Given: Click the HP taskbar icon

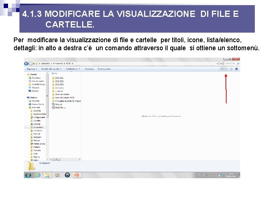Looking at the screenshot, I should [67, 175].
